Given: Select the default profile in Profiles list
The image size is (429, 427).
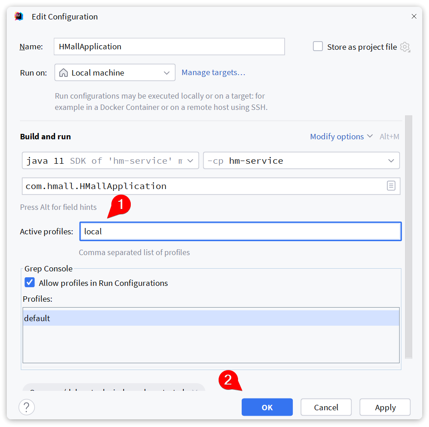Looking at the screenshot, I should point(211,318).
